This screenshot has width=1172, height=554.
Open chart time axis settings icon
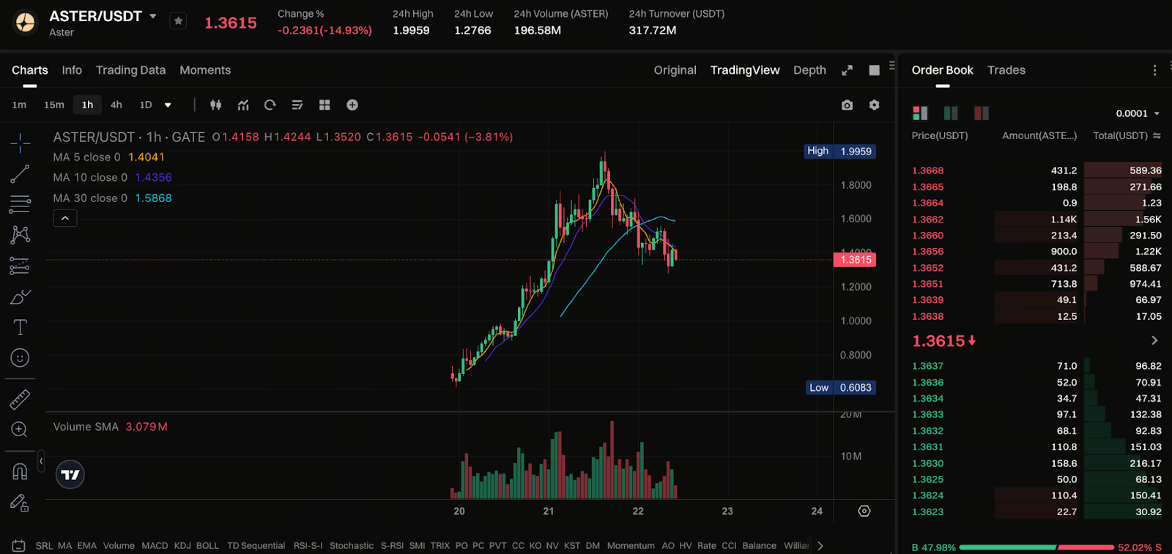point(864,511)
